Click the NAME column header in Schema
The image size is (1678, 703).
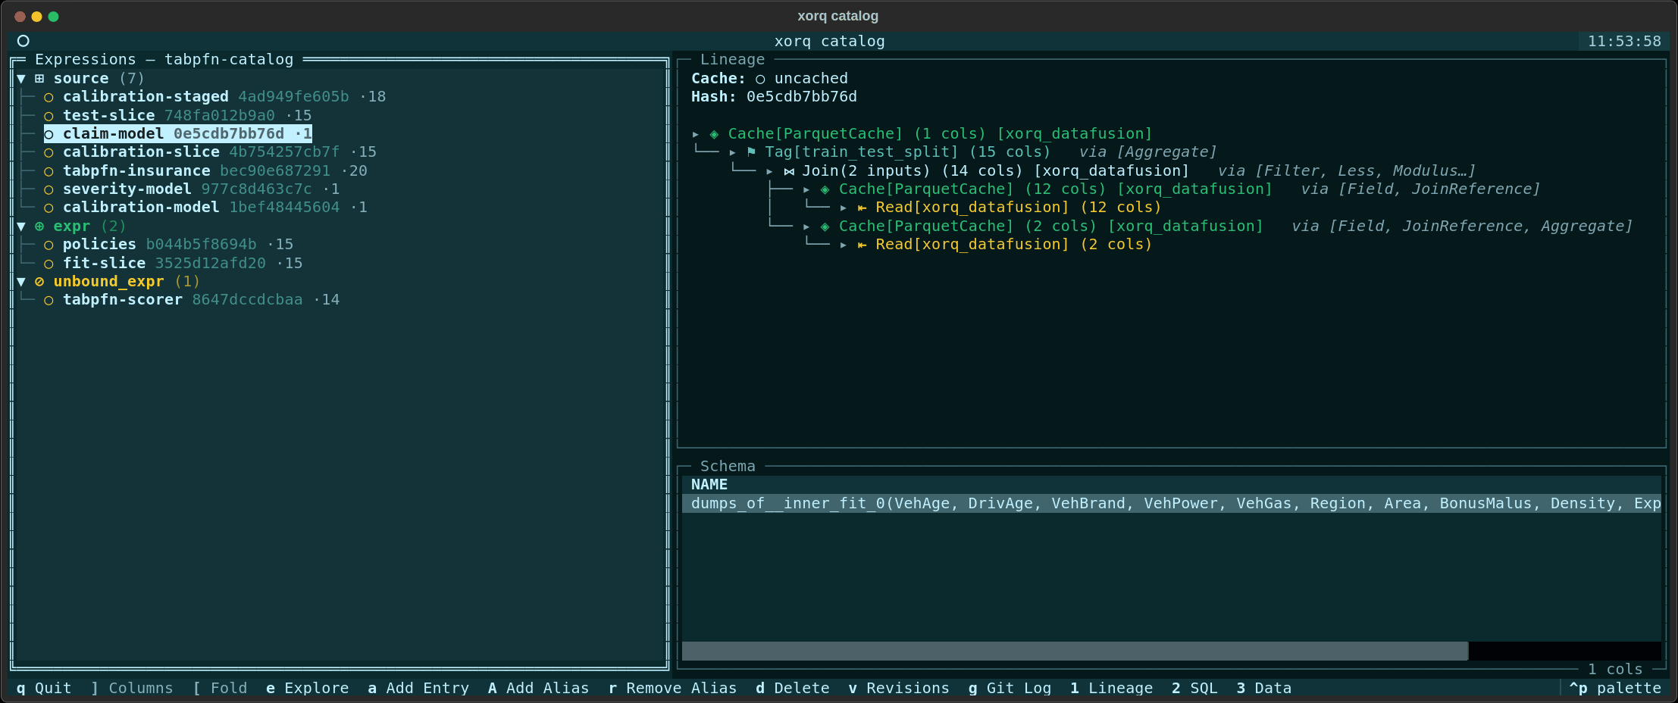click(x=709, y=485)
